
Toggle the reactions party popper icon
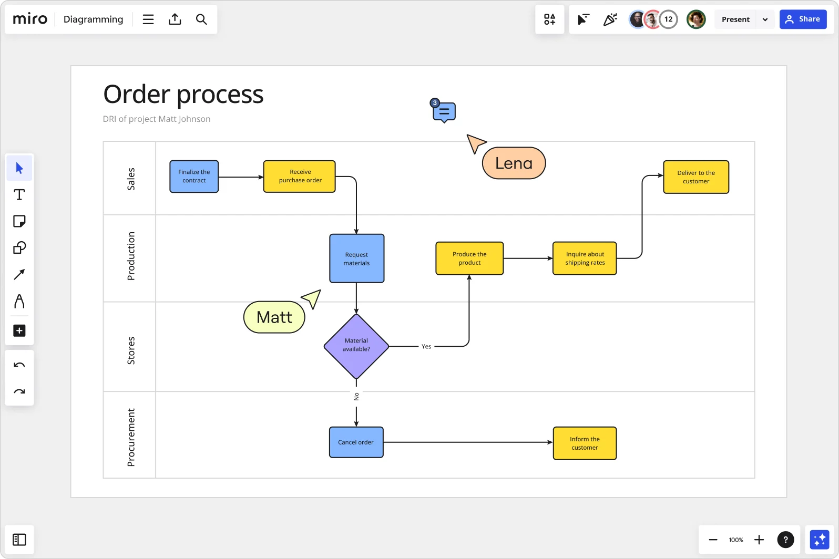(x=610, y=19)
